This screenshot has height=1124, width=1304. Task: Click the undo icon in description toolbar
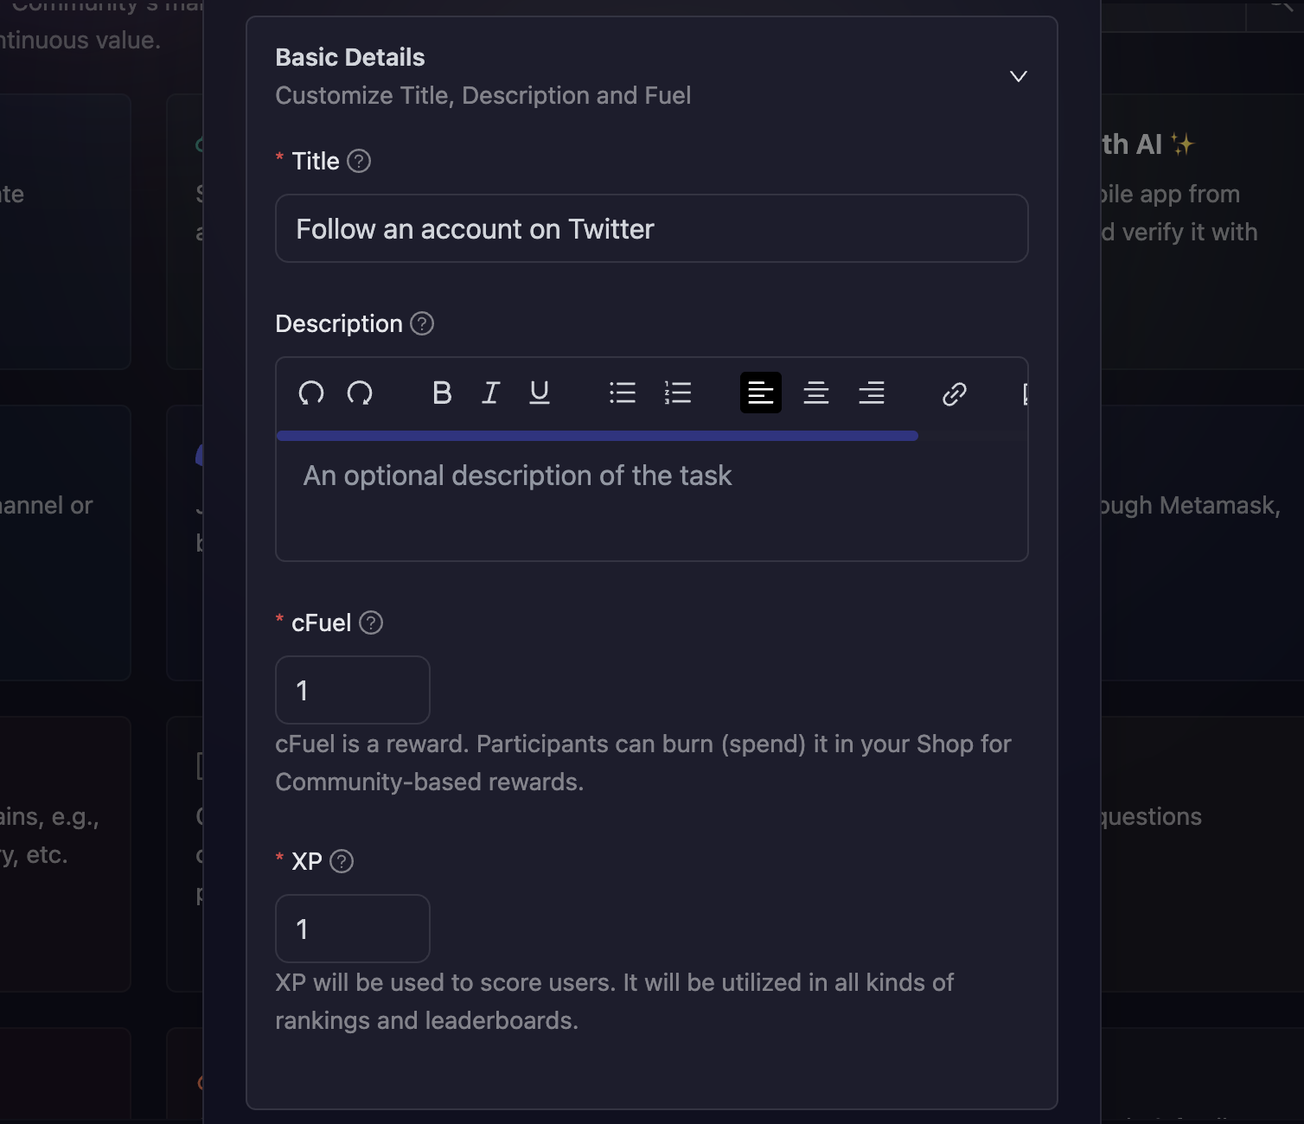click(x=311, y=393)
